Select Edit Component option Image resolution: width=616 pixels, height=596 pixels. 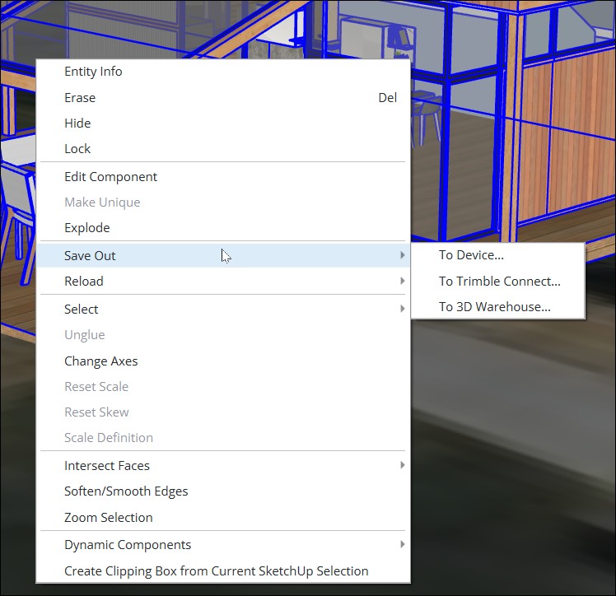click(110, 177)
